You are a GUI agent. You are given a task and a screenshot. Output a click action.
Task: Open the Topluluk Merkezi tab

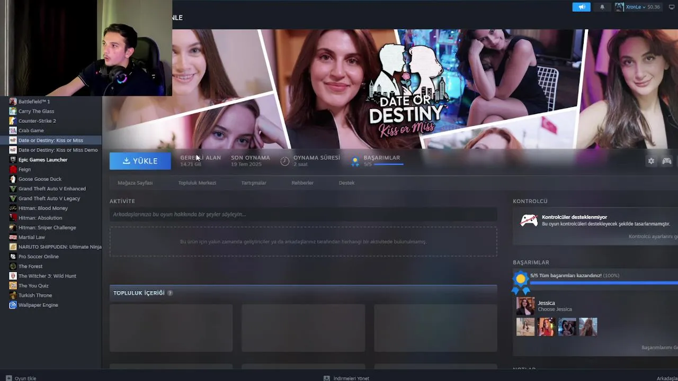(197, 183)
